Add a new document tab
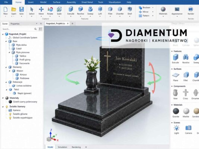The image size is (199, 149). (x=72, y=23)
